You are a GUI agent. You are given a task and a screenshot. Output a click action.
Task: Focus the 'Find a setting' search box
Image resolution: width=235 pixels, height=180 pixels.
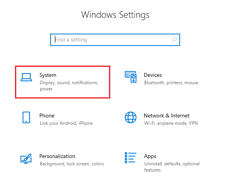click(x=112, y=39)
